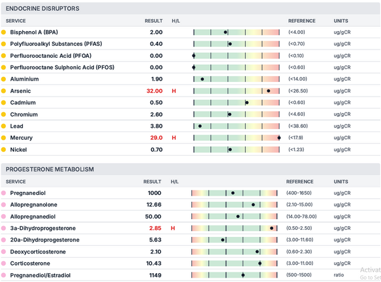Screen dimensions: 381x282
Task: Select the H flag for 3a-Dihydroprogesterone
Action: click(x=173, y=228)
